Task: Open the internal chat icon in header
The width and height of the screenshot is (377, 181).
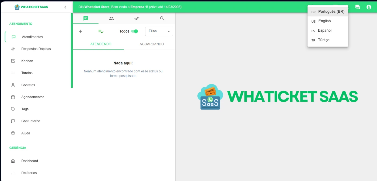Action: coord(358,7)
